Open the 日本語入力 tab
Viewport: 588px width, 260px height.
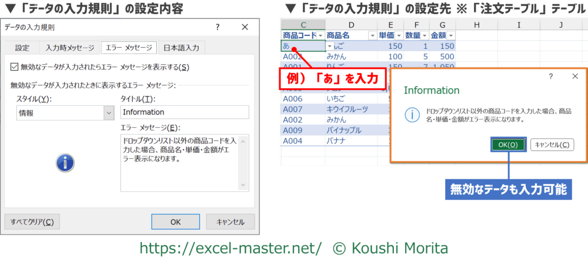(181, 48)
